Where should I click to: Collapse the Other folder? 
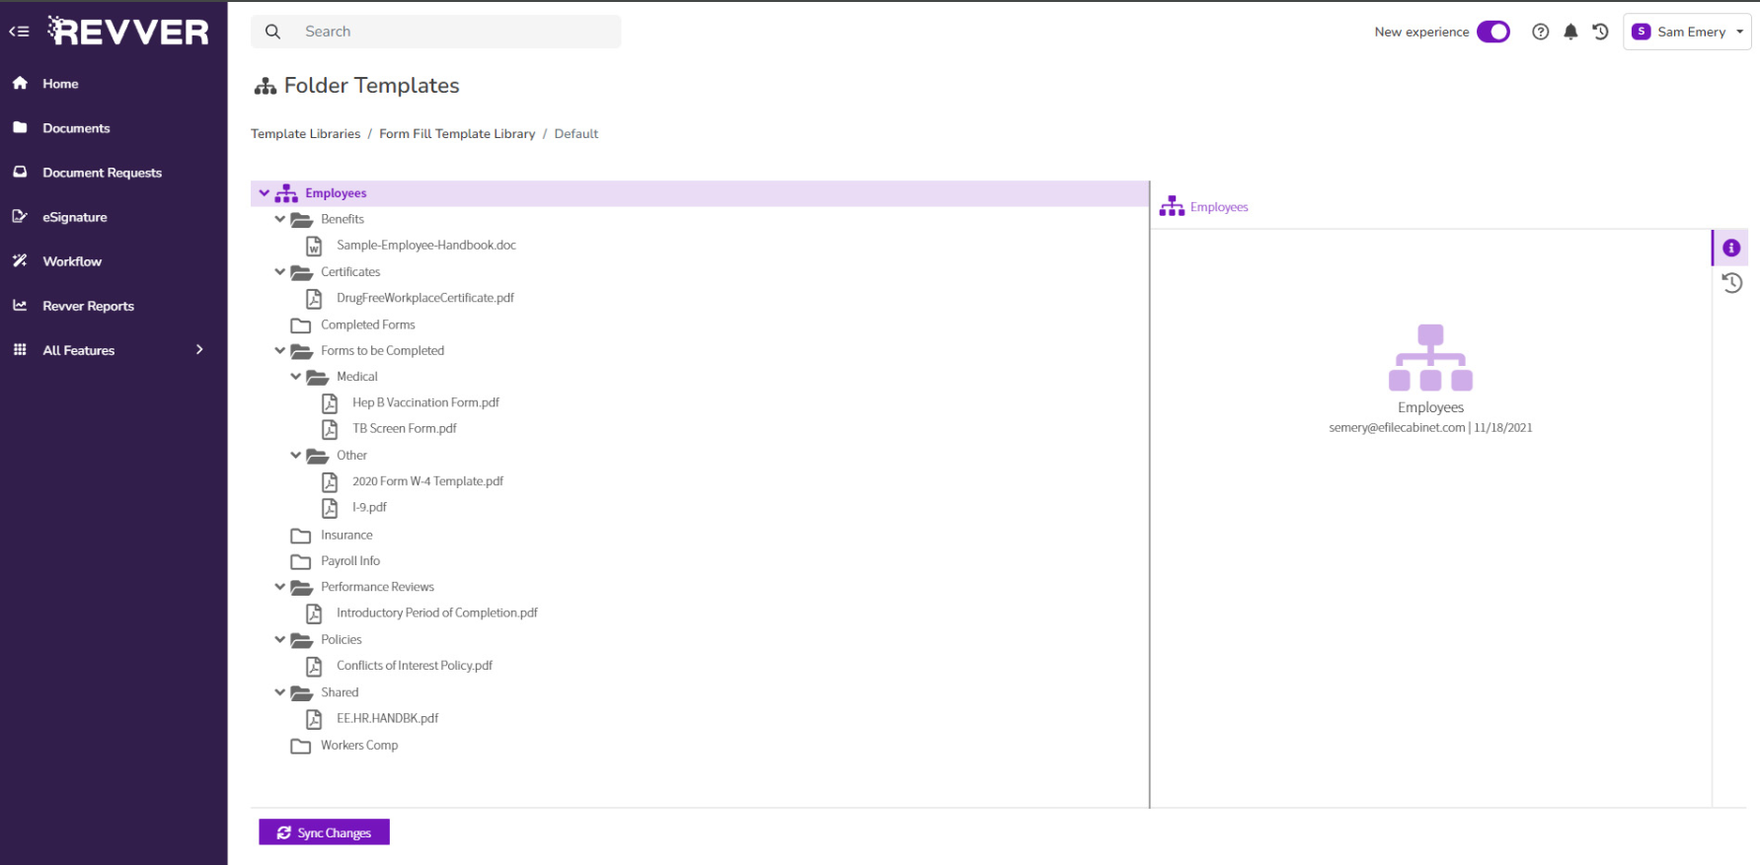click(x=296, y=455)
